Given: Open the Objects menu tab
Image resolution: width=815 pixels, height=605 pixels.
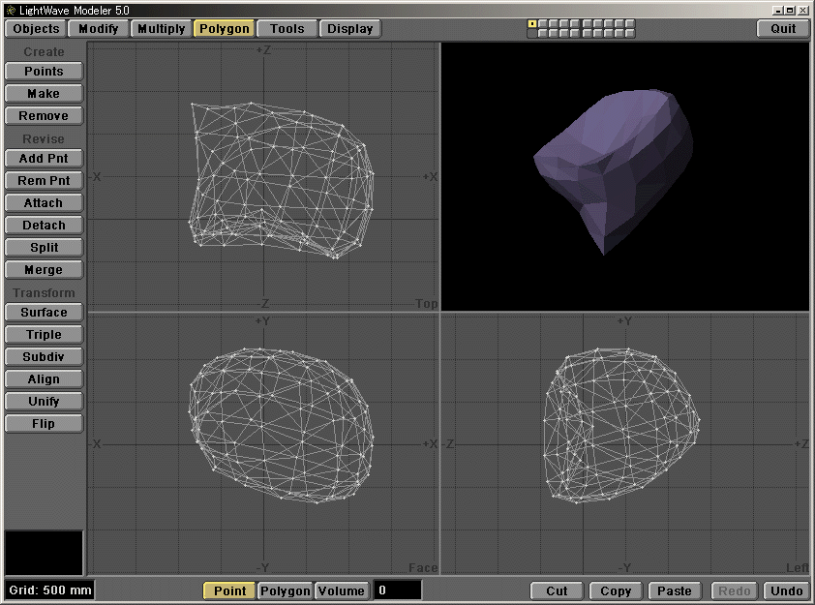Looking at the screenshot, I should 35,28.
